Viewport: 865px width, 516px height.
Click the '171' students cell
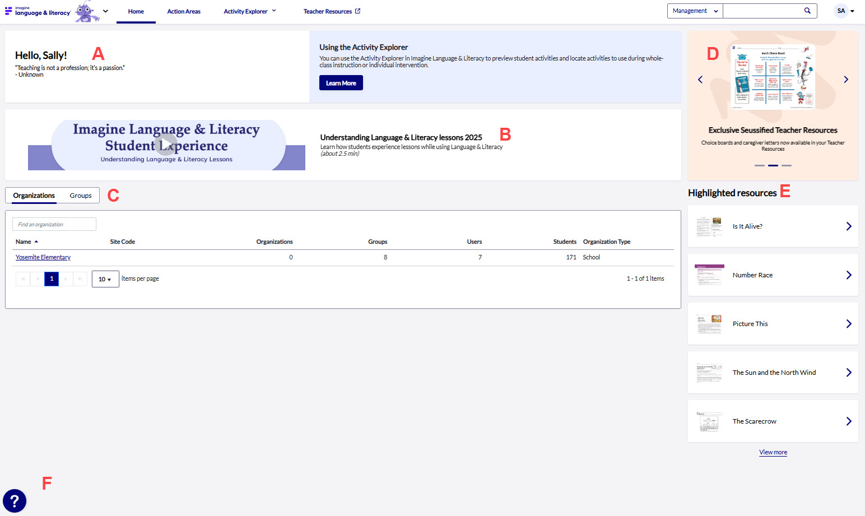click(571, 257)
